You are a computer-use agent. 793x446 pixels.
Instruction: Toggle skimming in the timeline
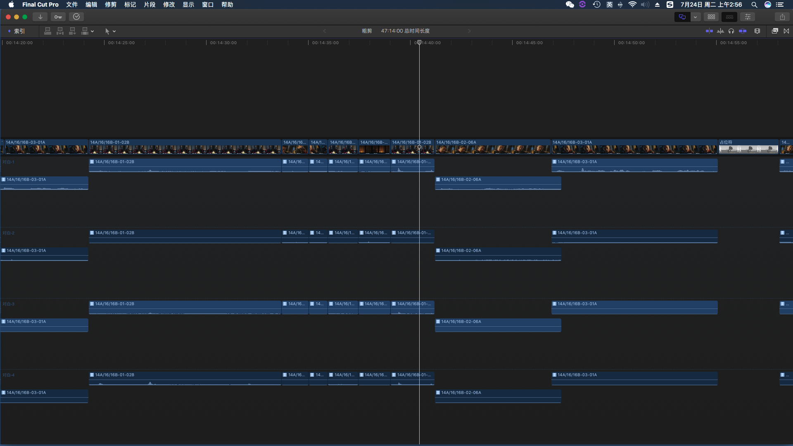pos(709,31)
